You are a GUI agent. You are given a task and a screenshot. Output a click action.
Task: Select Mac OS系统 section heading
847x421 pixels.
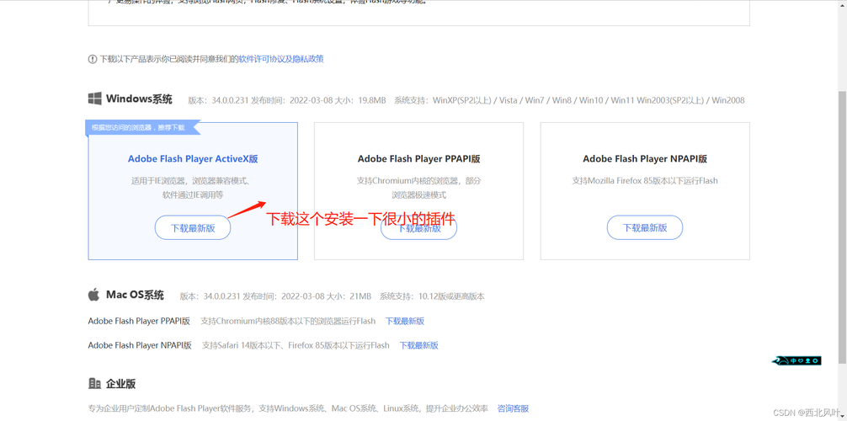point(135,295)
